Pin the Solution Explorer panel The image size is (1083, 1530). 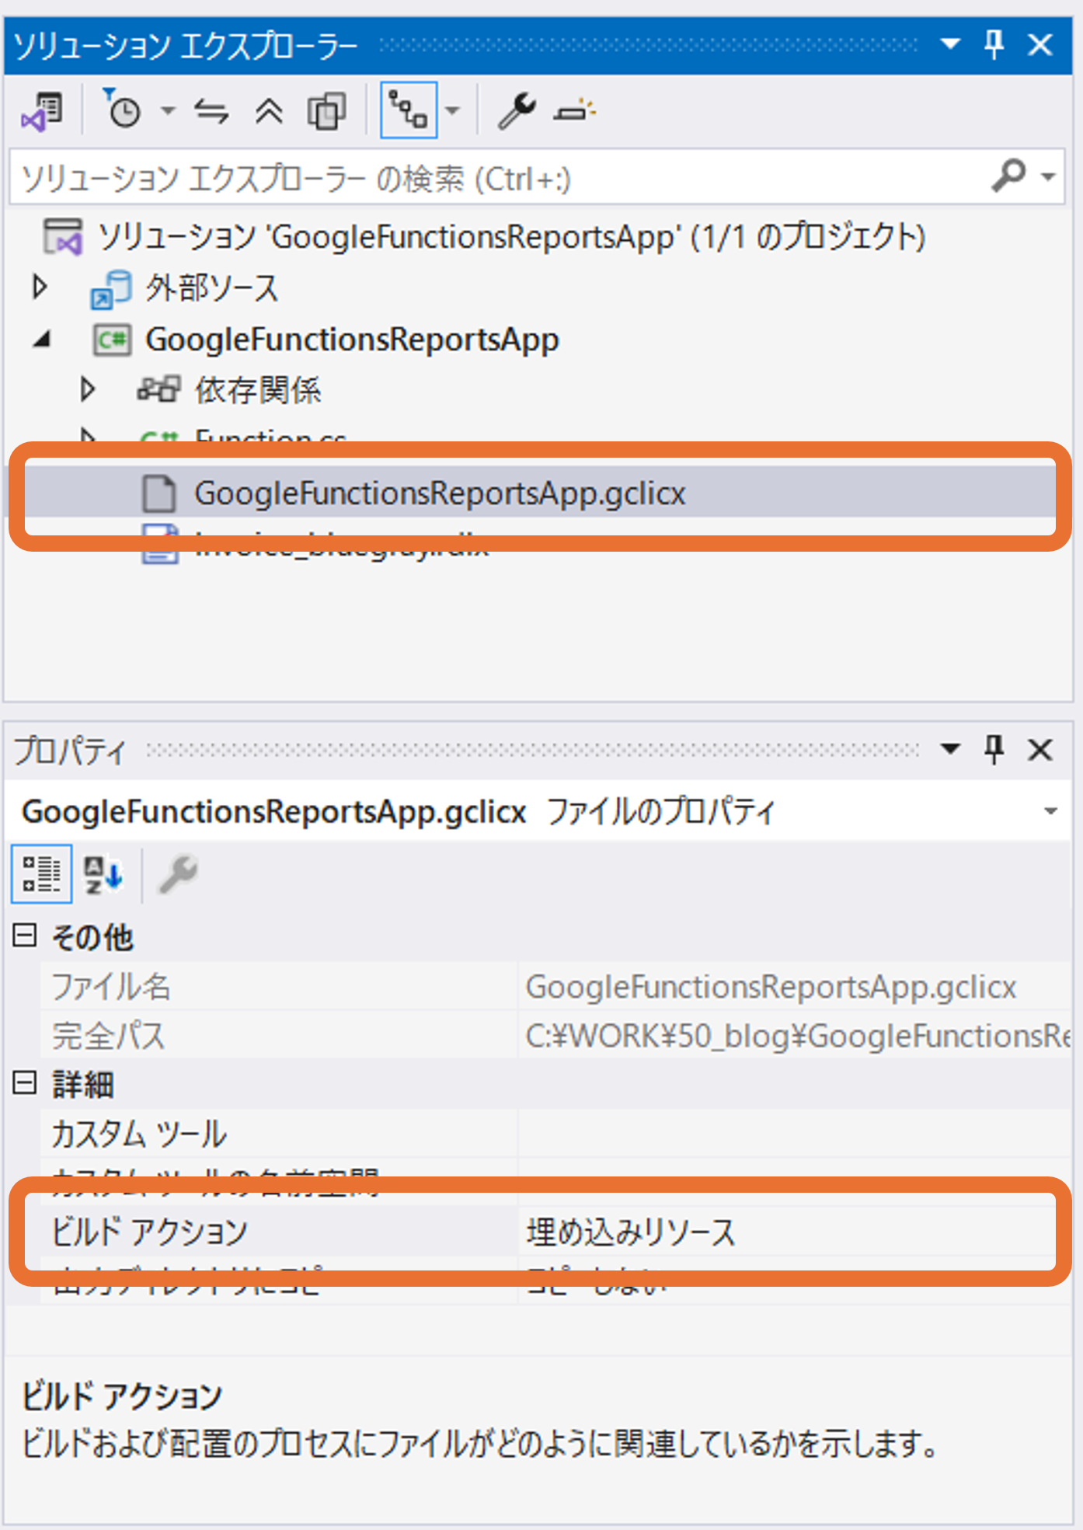coord(994,44)
